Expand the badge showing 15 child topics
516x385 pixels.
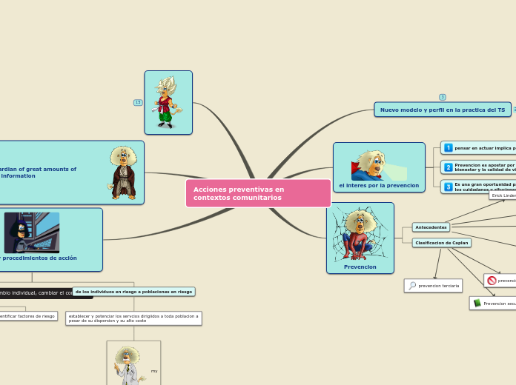point(138,102)
